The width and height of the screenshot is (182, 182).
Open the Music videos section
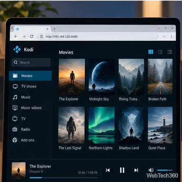point(30,108)
